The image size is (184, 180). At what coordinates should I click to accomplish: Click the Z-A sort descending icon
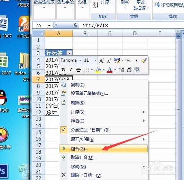point(96,5)
